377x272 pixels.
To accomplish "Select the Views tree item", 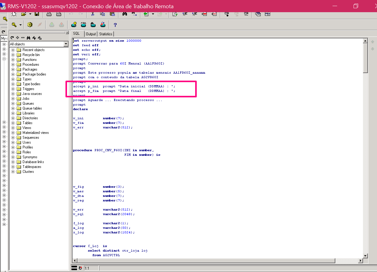I will tap(27, 128).
